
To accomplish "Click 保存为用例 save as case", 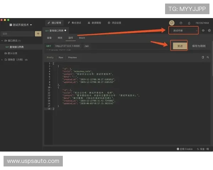I will click(198, 46).
